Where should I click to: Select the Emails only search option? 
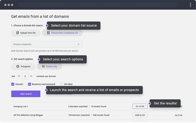point(49,67)
